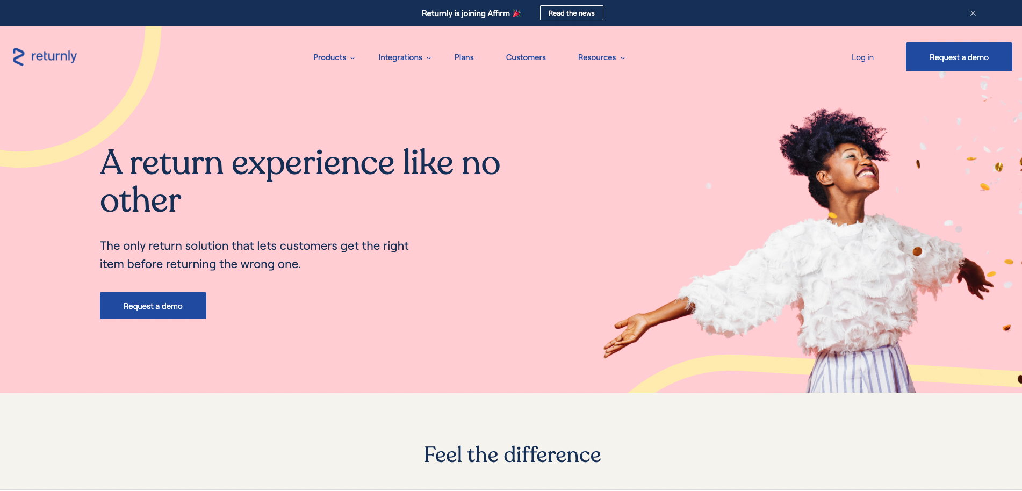Expand the Resources chevron arrow
Screen dimensions: 1022x491
pyautogui.click(x=623, y=58)
